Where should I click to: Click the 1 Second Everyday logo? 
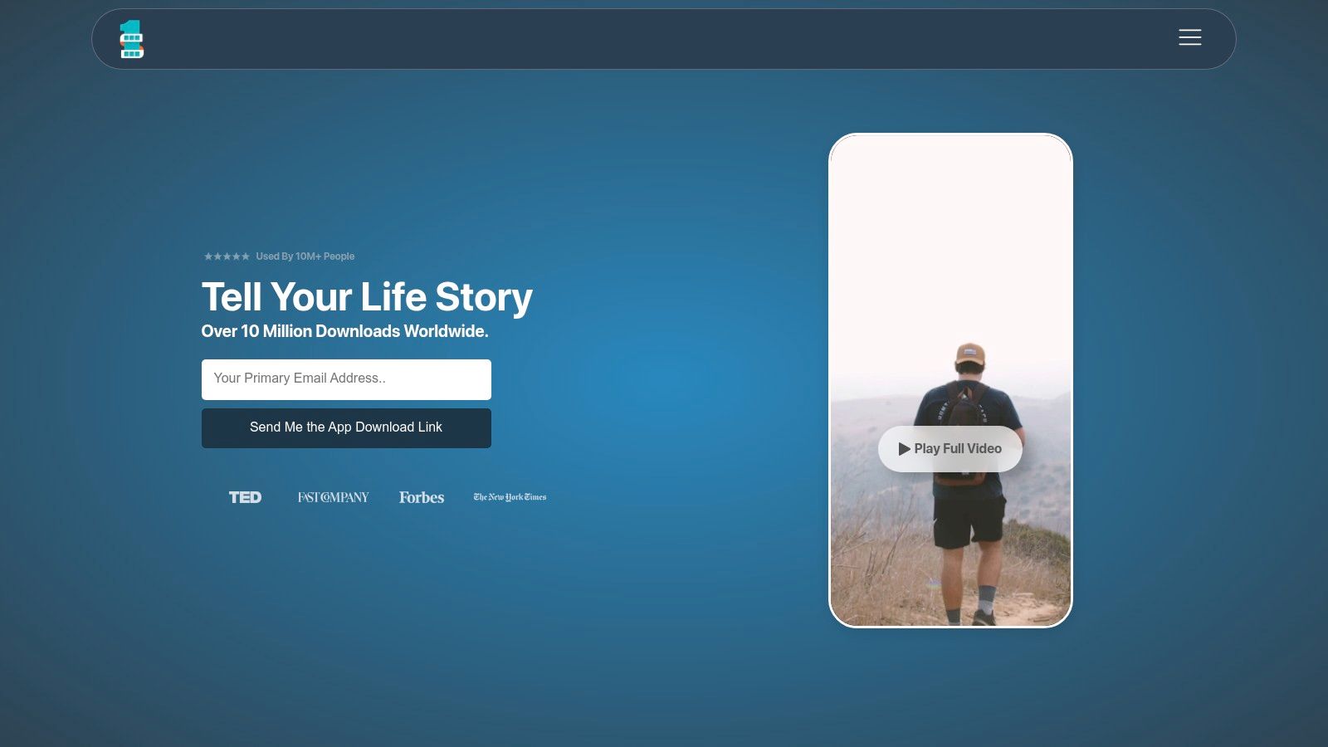click(x=131, y=39)
